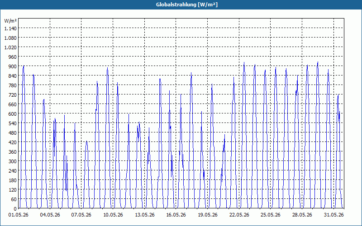This screenshot has width=362, height=226.
Task: Click the 07.05.26 date label
Action: pos(81,215)
